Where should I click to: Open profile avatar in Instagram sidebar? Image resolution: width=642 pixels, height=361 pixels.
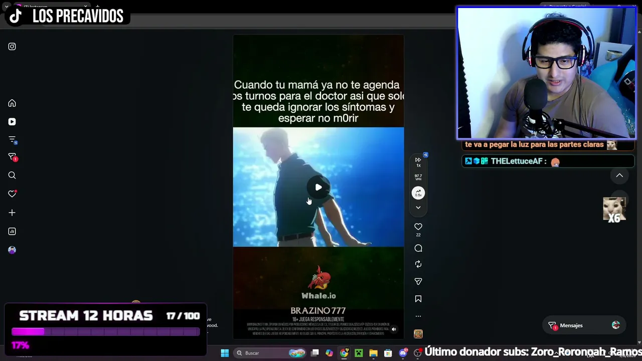(x=12, y=250)
